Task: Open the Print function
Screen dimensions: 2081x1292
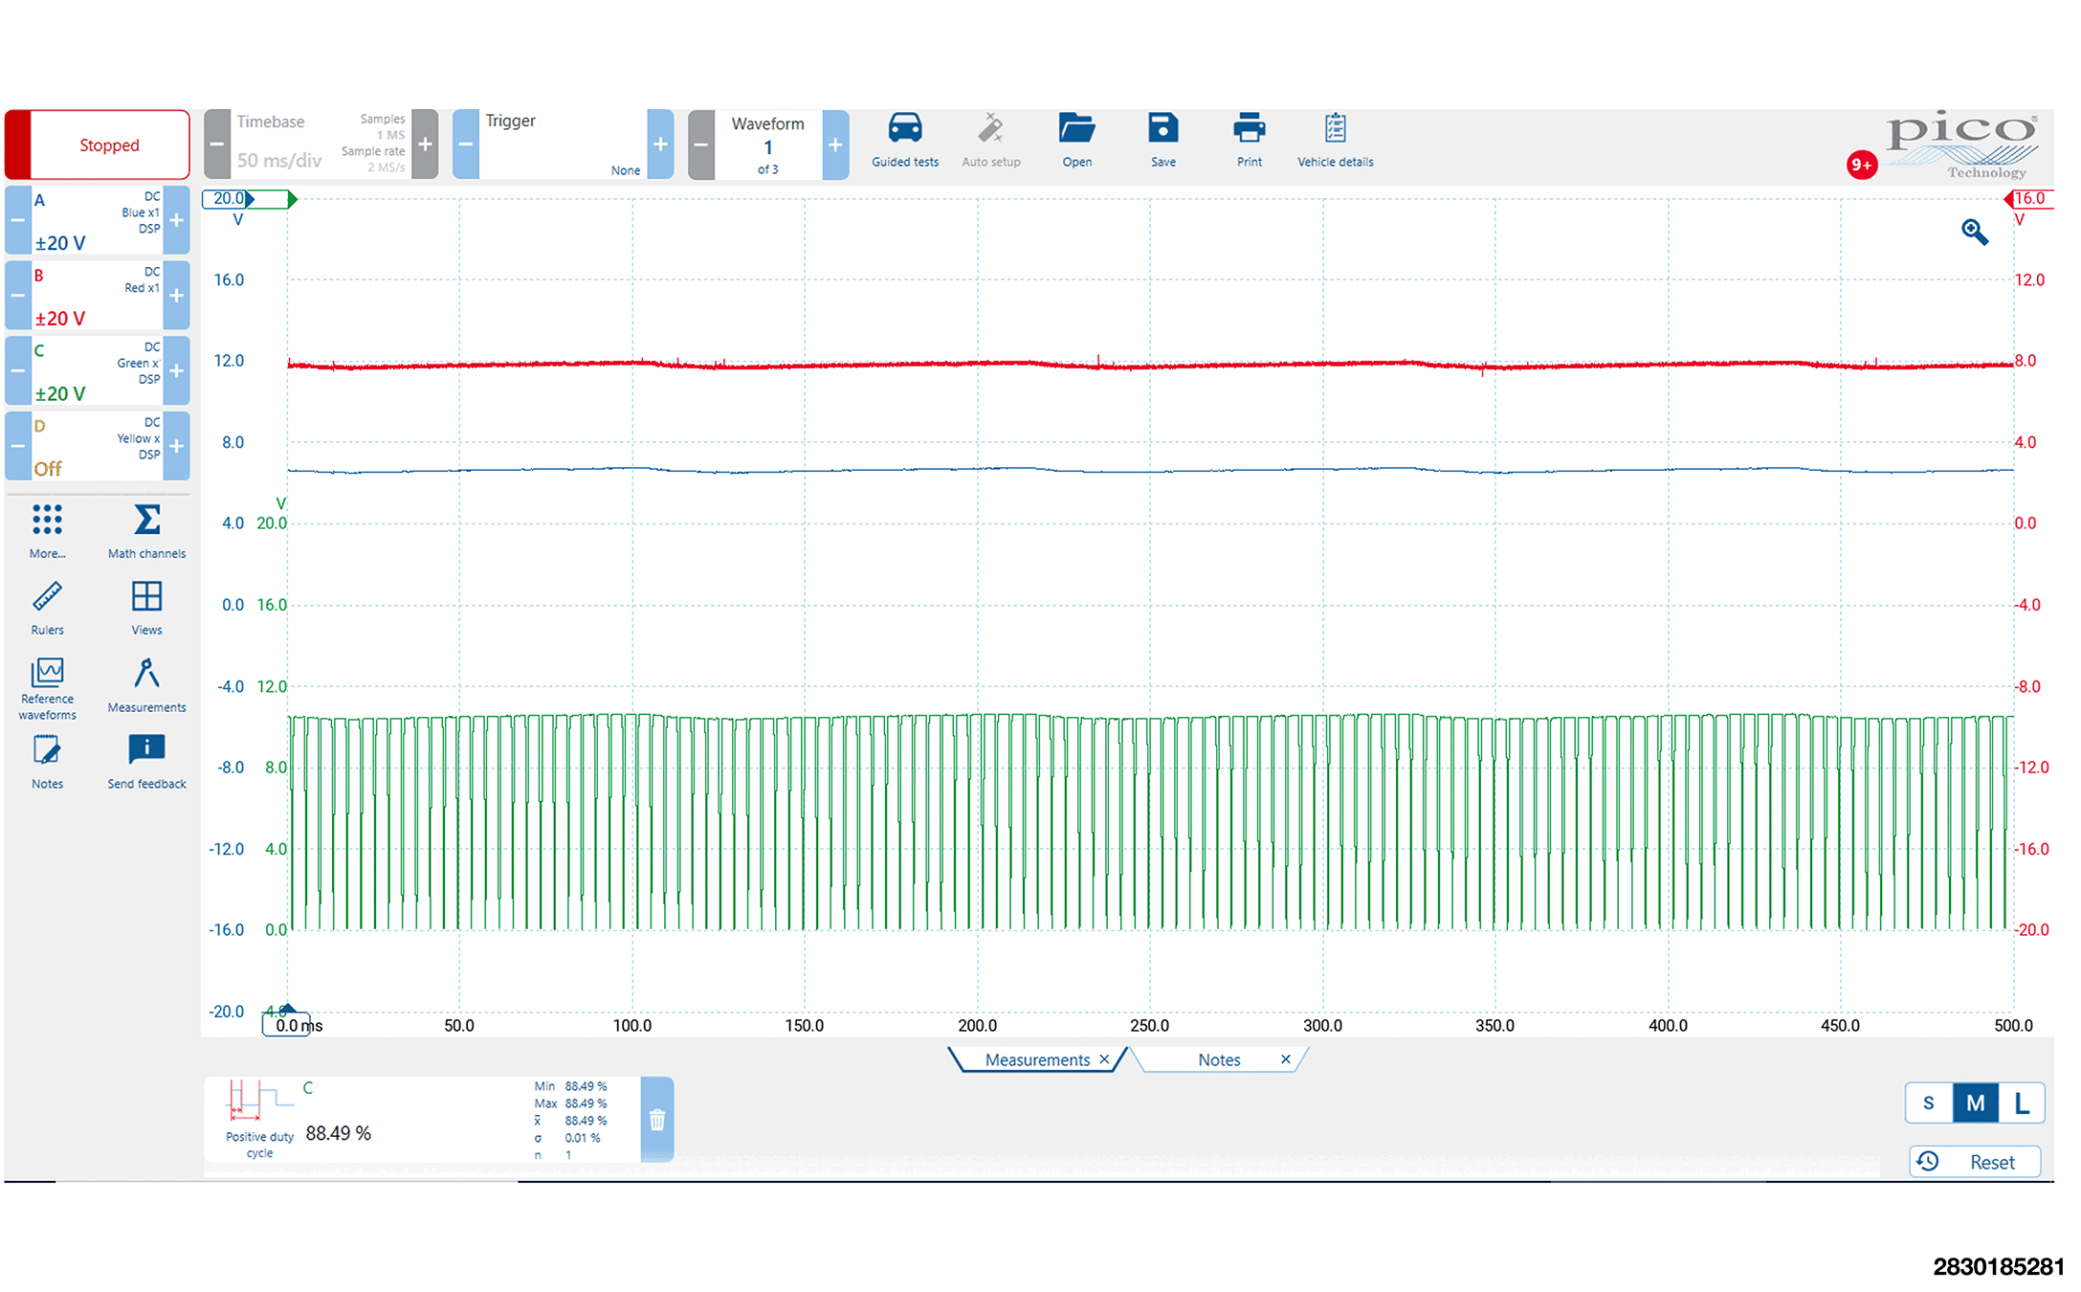Action: point(1249,129)
